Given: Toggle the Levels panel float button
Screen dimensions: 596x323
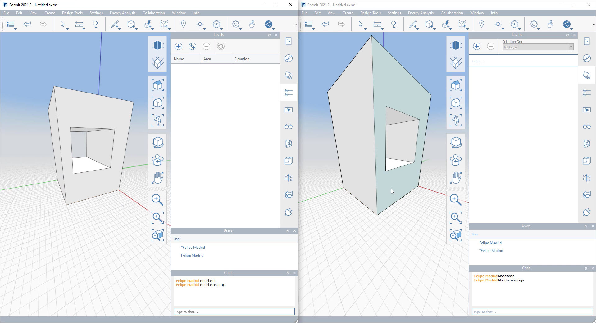Looking at the screenshot, I should click(269, 35).
